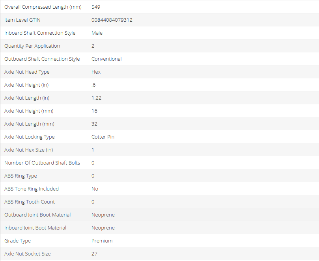The width and height of the screenshot is (319, 261).
Task: Select the Axle Nut Length (mm) label
Action: tap(29, 124)
